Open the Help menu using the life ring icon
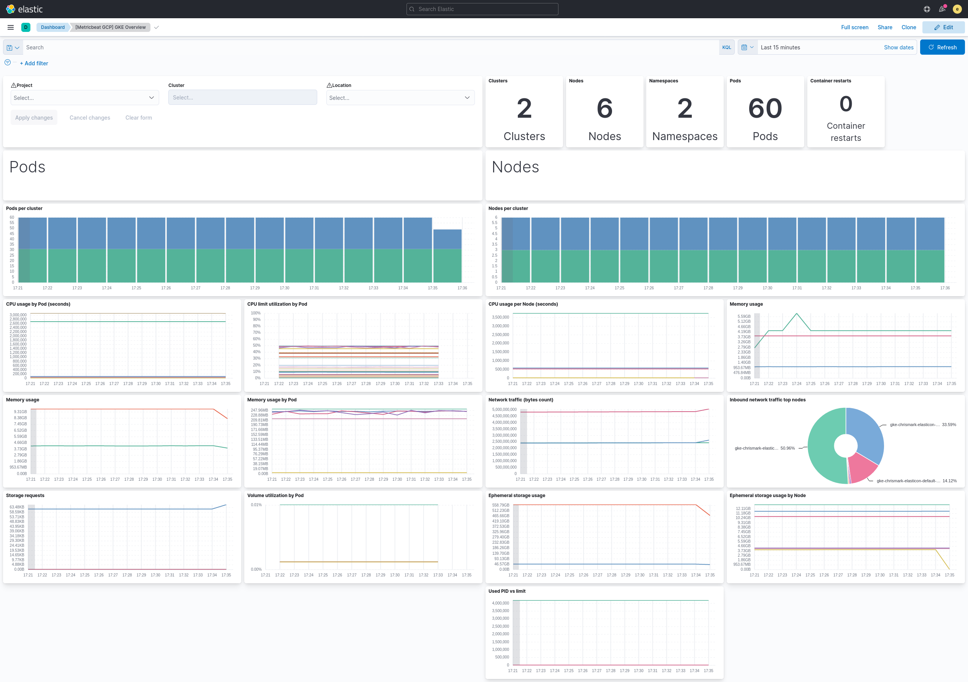The height and width of the screenshot is (682, 968). [x=926, y=9]
